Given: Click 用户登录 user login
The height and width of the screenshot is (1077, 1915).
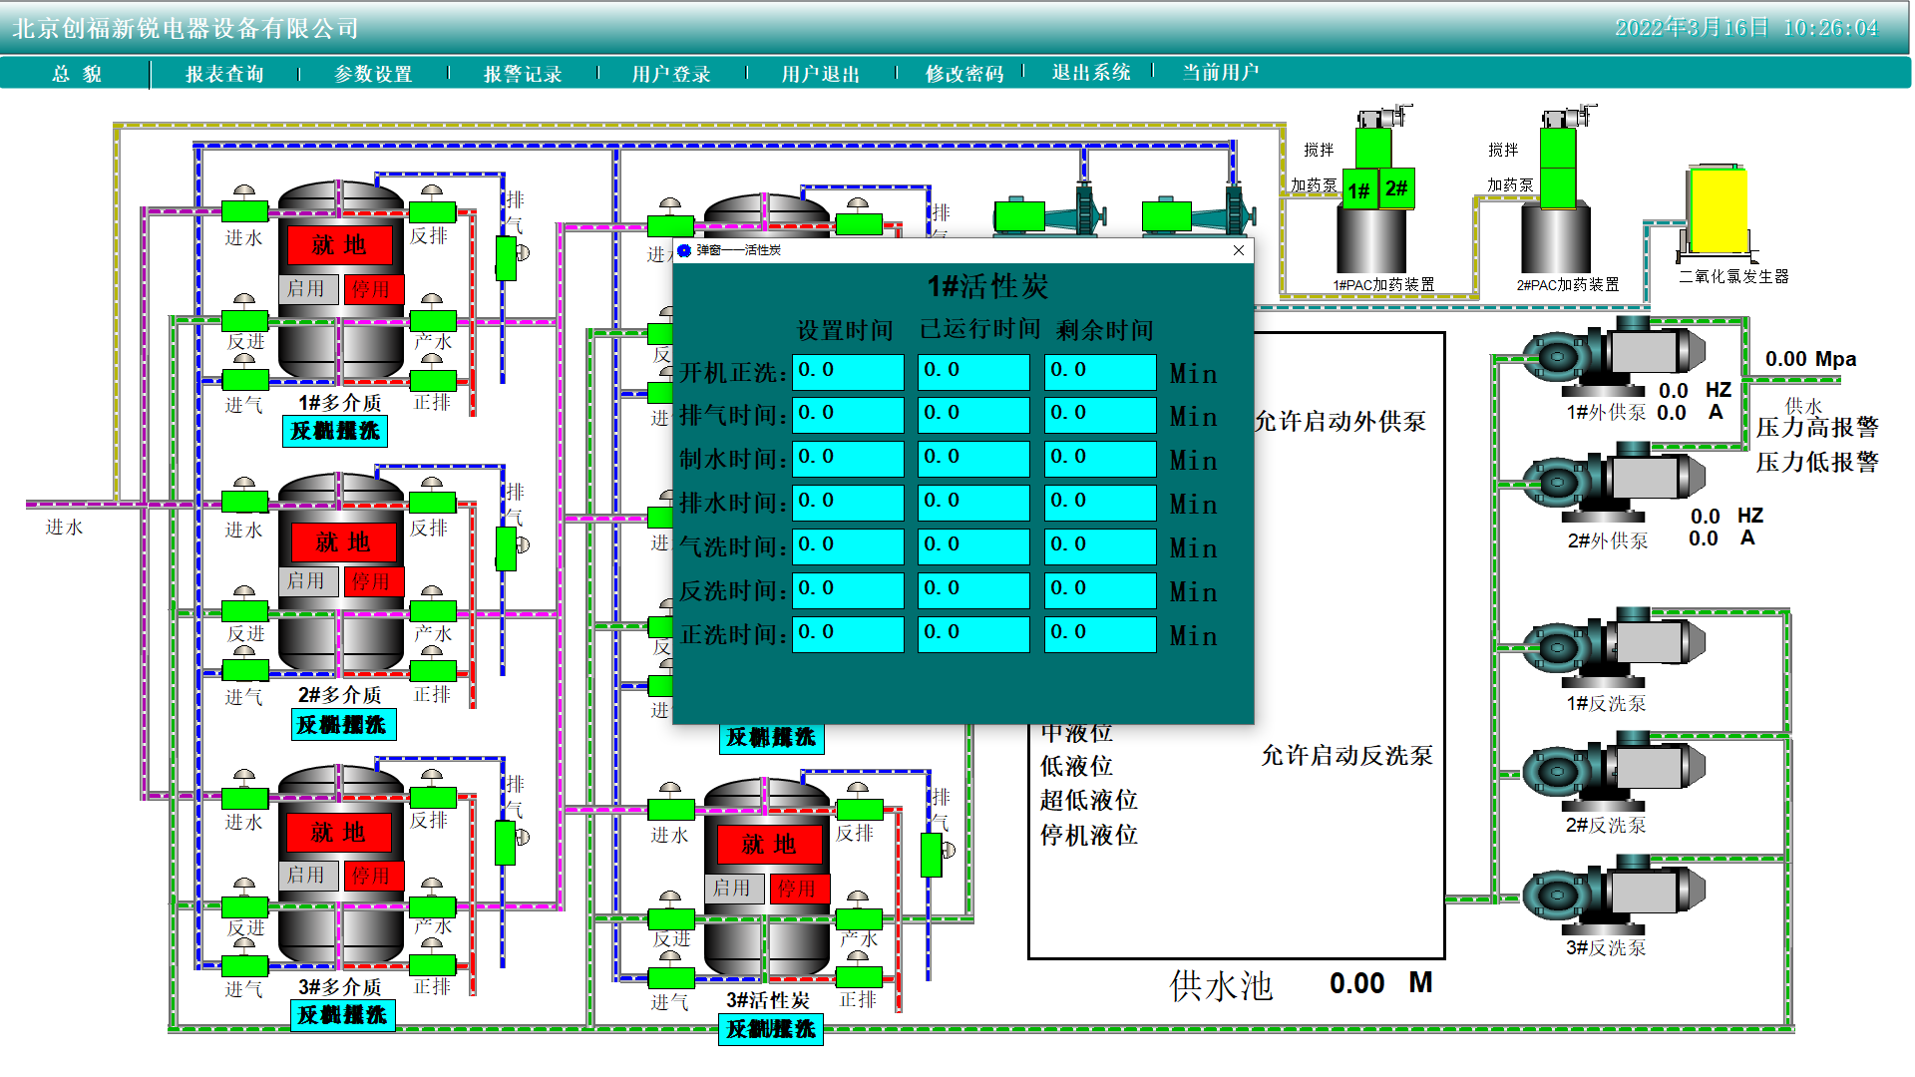Looking at the screenshot, I should click(x=671, y=74).
